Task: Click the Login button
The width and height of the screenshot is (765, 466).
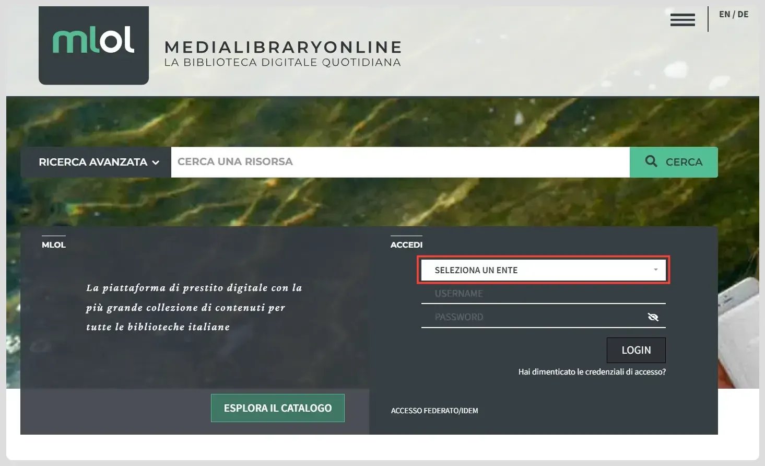Action: [x=636, y=350]
